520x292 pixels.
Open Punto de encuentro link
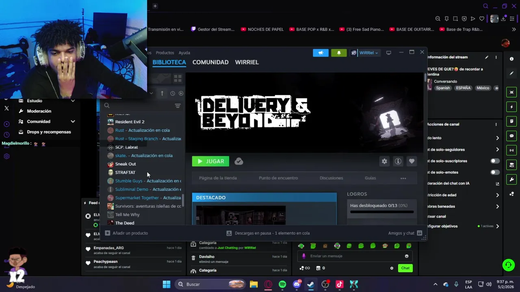tap(278, 178)
